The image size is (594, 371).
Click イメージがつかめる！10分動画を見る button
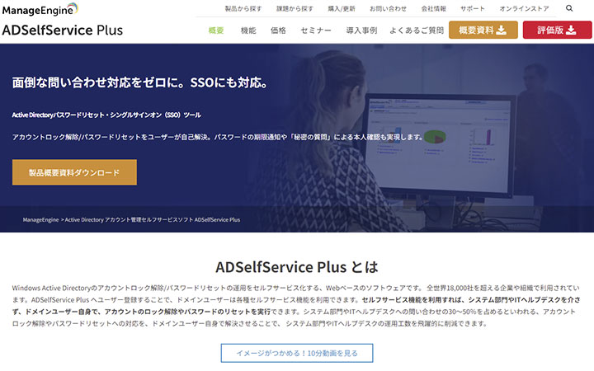297,353
